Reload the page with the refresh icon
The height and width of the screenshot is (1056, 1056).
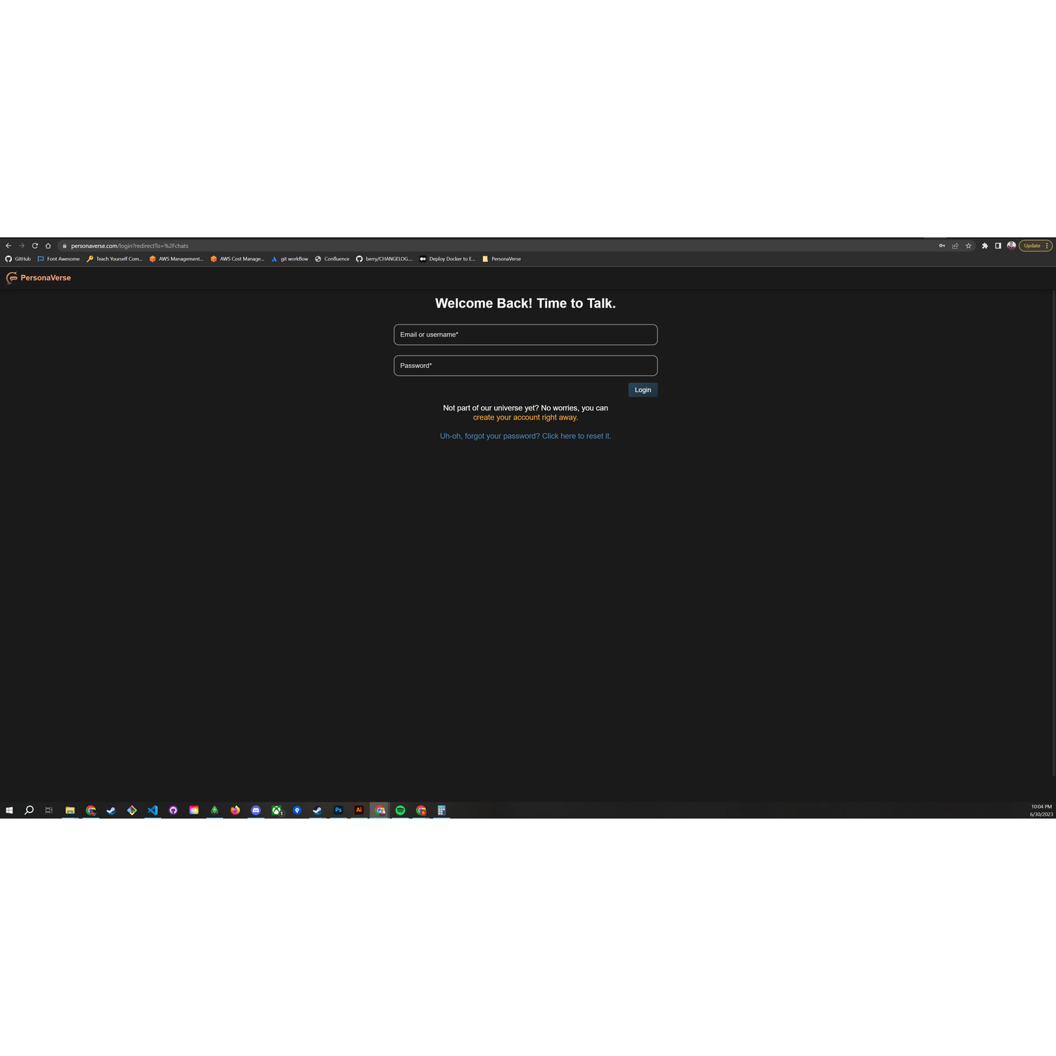pos(34,246)
